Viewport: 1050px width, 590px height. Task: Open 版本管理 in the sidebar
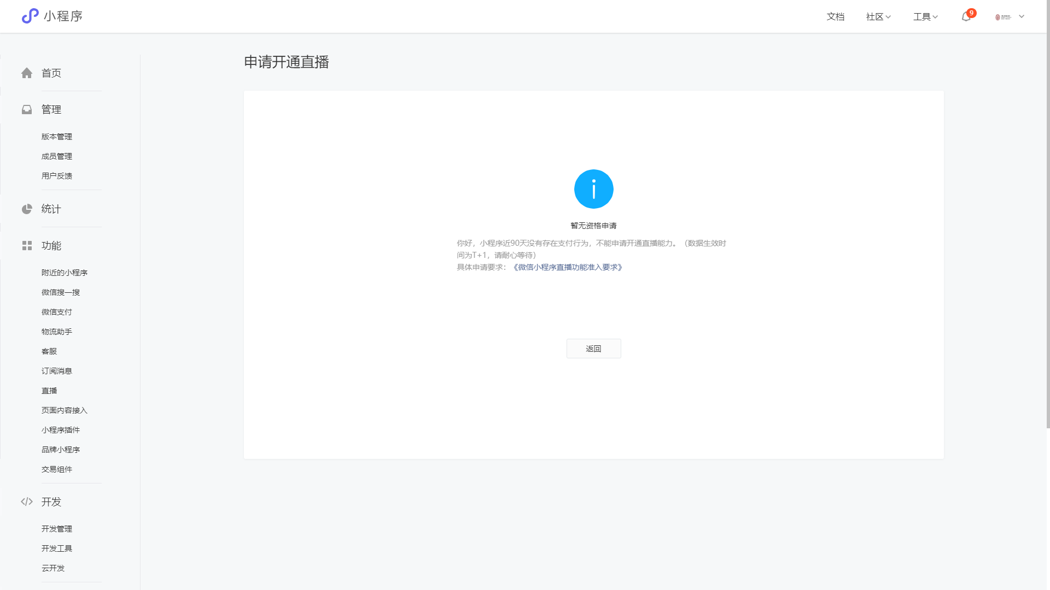tap(57, 137)
